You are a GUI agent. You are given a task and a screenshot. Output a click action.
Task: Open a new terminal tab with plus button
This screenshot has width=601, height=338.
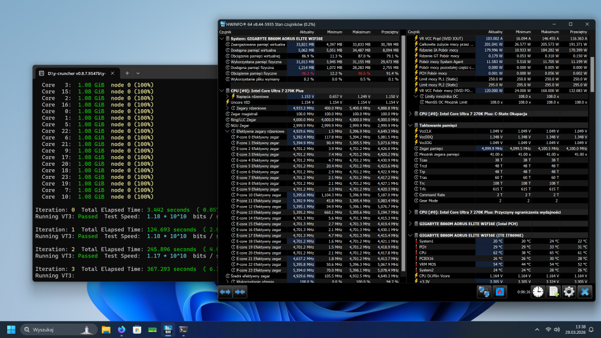click(x=127, y=73)
